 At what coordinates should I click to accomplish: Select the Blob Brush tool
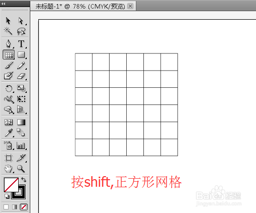9,76
